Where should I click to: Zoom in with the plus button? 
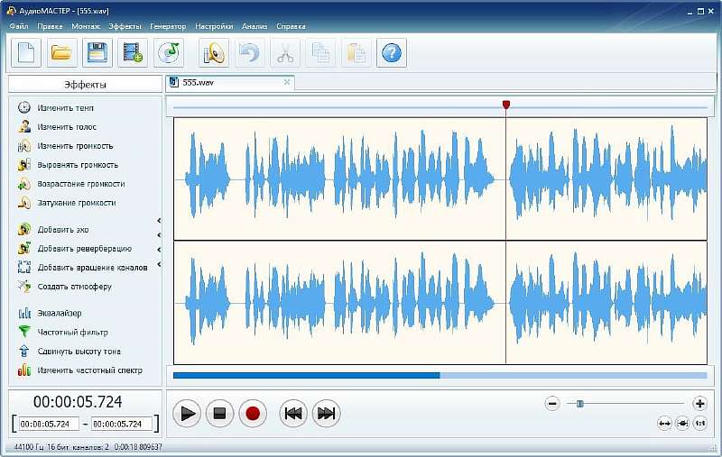pyautogui.click(x=699, y=404)
